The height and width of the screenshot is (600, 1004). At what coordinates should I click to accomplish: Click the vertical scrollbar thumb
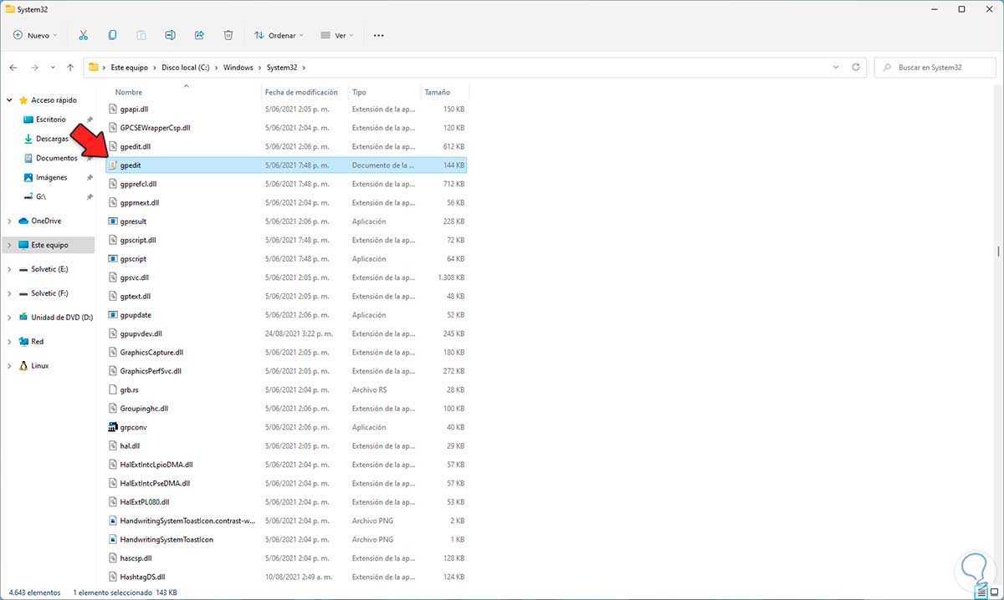point(997,251)
